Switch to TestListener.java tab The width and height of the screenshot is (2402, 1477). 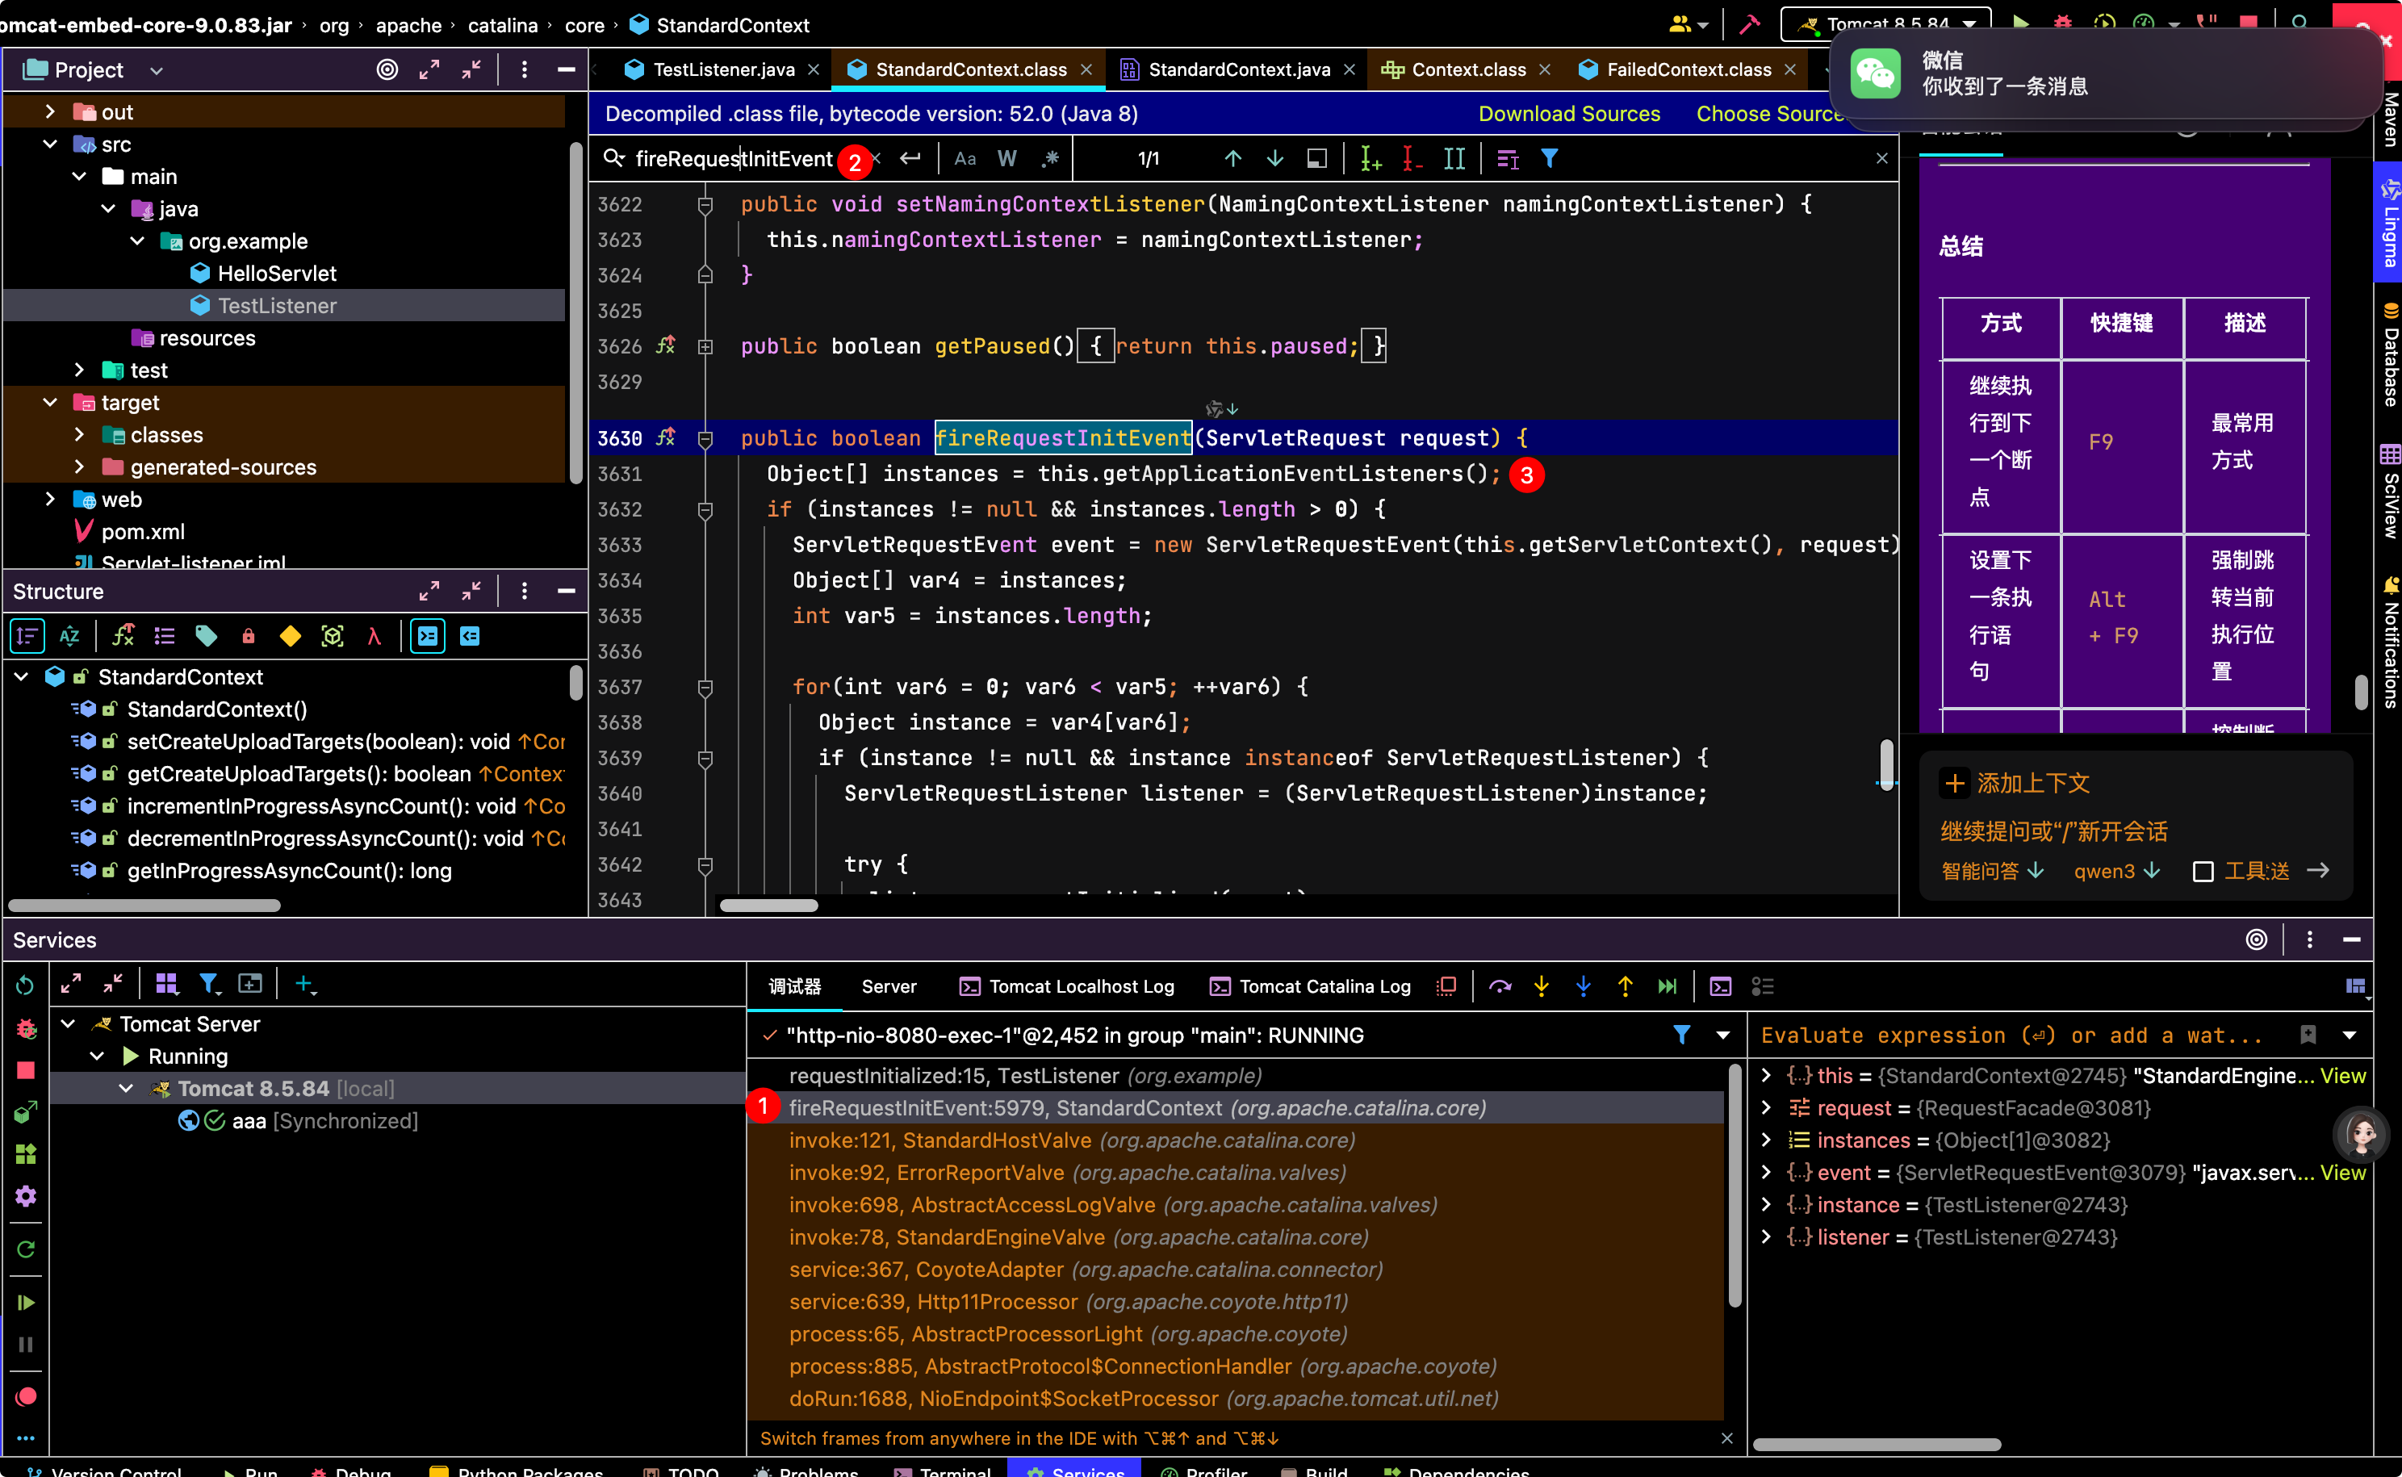[723, 69]
